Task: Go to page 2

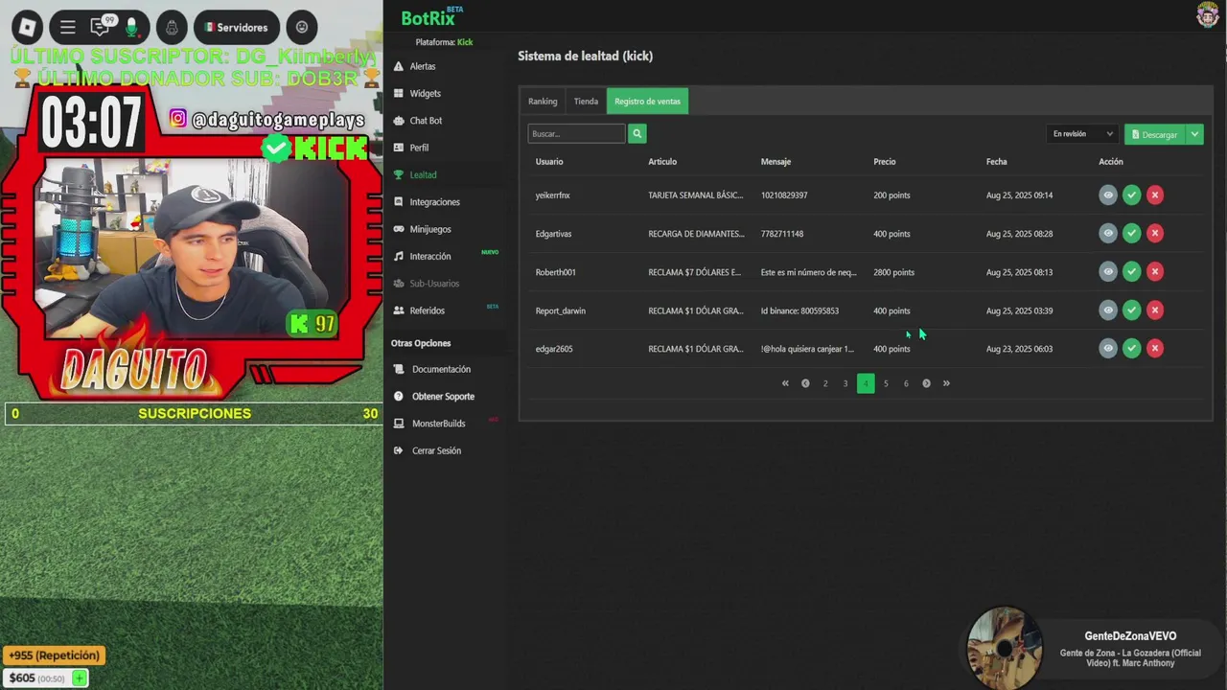Action: (825, 383)
